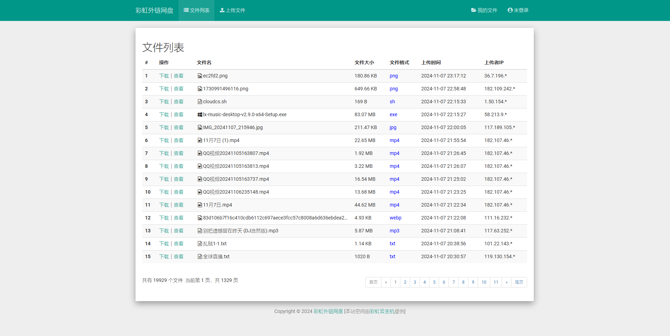View the 别把遗憾留在昨天 mp3 via 查看
The height and width of the screenshot is (336, 670).
[179, 231]
